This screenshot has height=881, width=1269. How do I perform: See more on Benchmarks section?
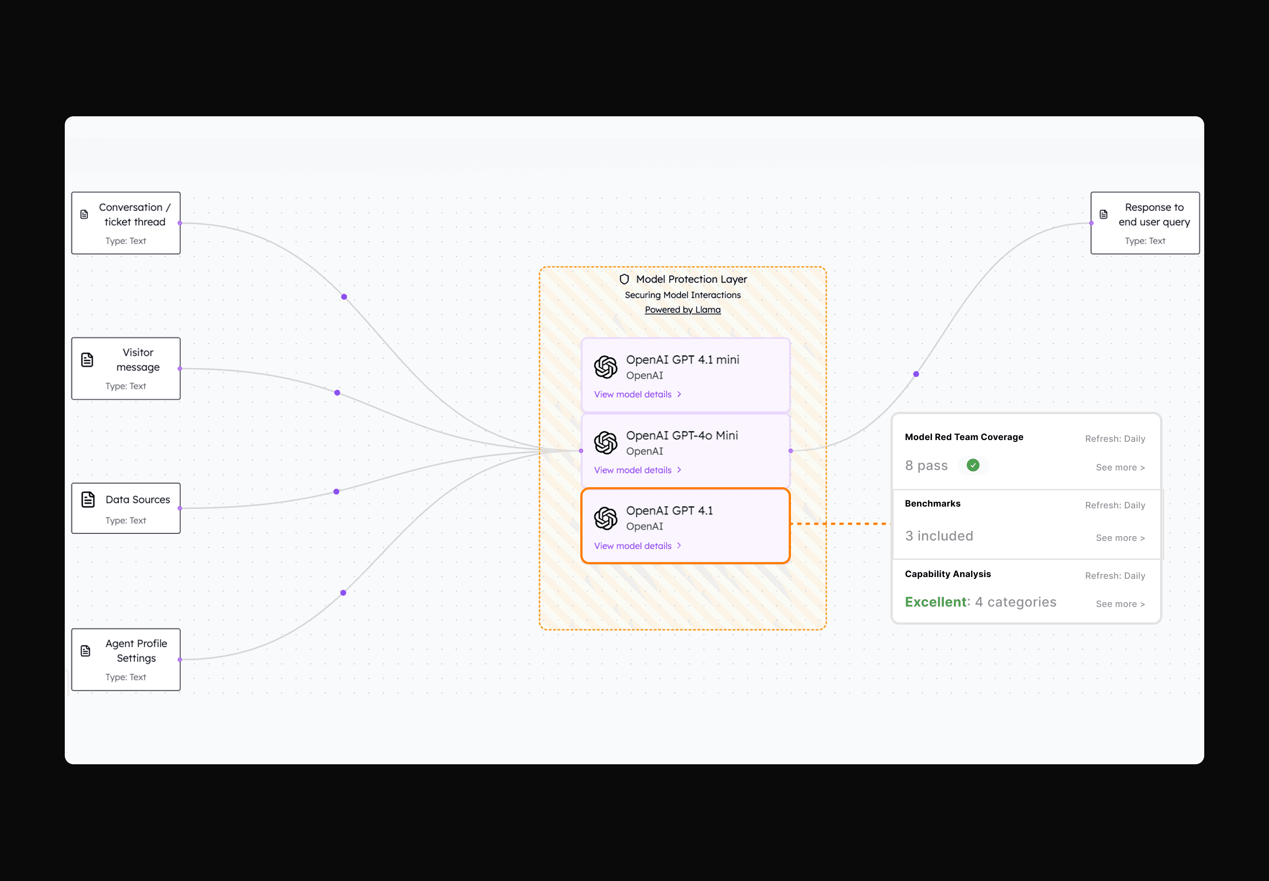pos(1120,538)
